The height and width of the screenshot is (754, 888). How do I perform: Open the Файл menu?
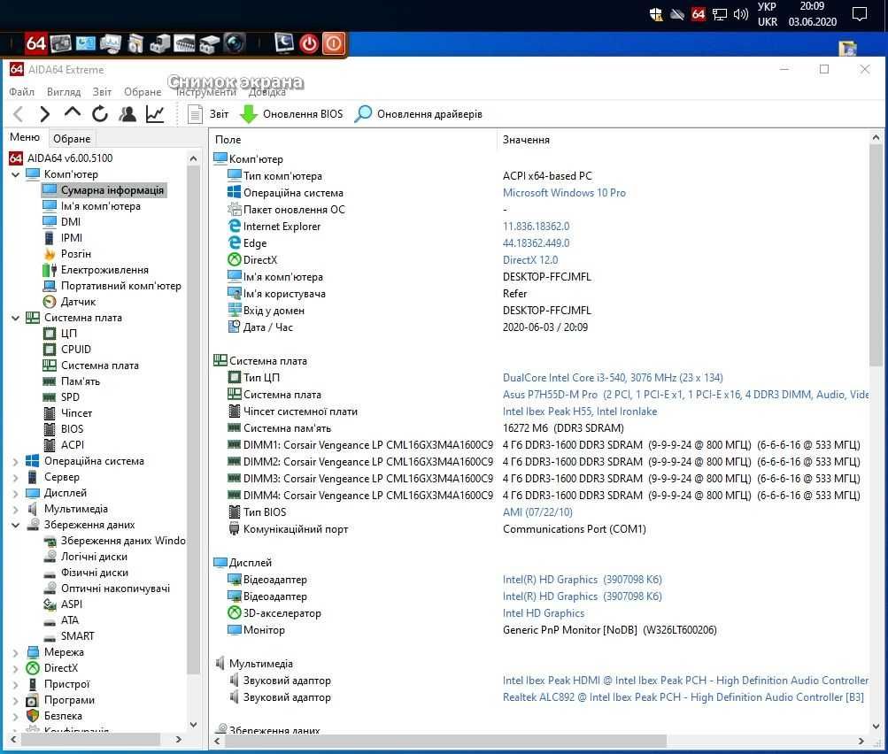21,92
